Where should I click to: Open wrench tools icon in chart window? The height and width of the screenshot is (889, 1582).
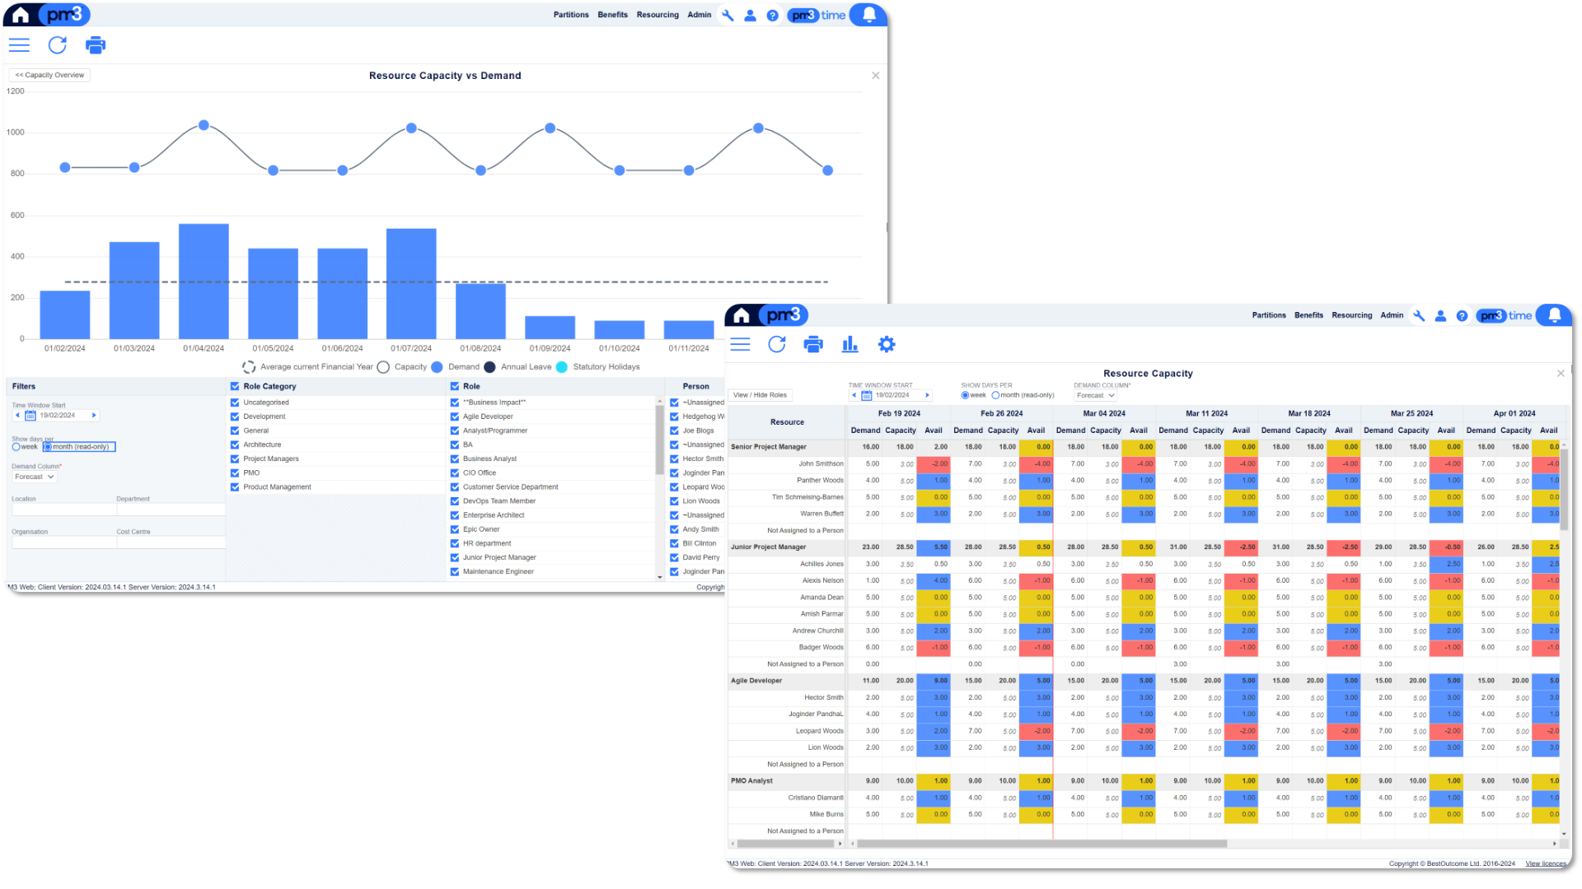coord(728,15)
